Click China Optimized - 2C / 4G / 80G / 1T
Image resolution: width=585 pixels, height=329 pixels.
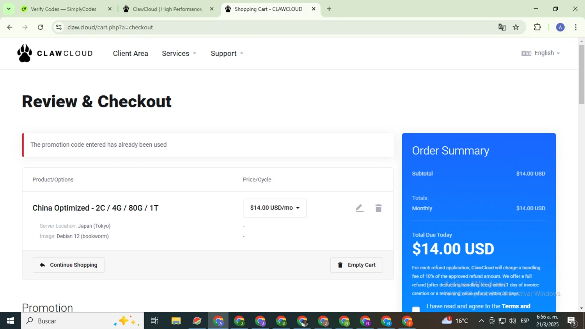click(x=96, y=208)
